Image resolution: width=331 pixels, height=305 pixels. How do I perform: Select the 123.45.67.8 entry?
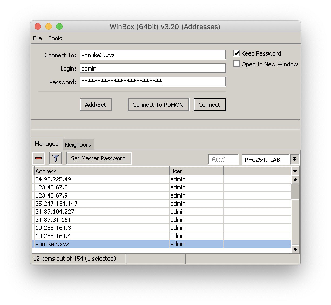click(161, 187)
